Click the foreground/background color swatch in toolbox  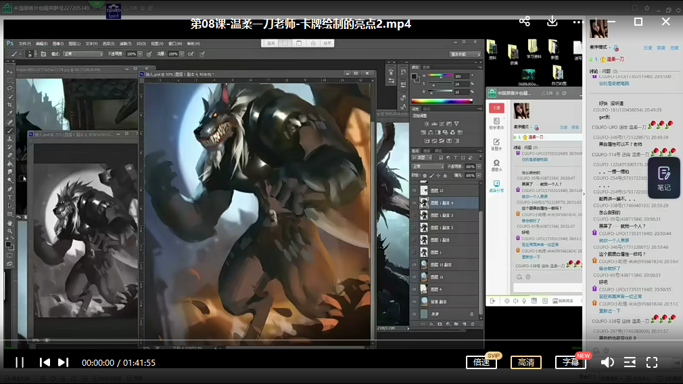[9, 246]
